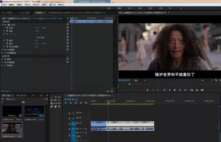Click Go to In point button

tap(164, 90)
